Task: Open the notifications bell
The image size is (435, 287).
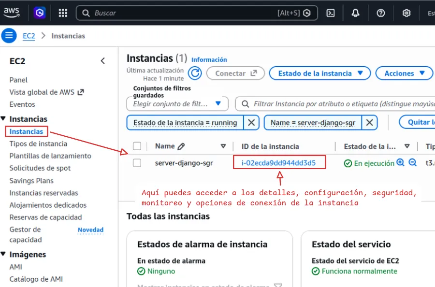Action: tap(355, 13)
